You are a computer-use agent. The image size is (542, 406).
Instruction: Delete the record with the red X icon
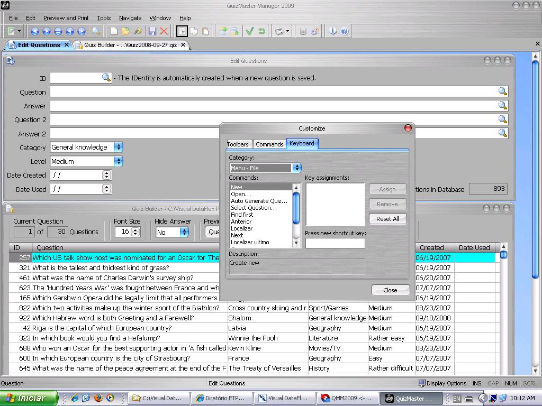(164, 31)
